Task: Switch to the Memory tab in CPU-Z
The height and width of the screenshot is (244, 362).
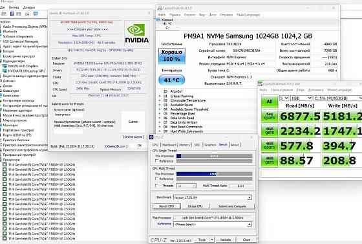Action: tap(185, 145)
